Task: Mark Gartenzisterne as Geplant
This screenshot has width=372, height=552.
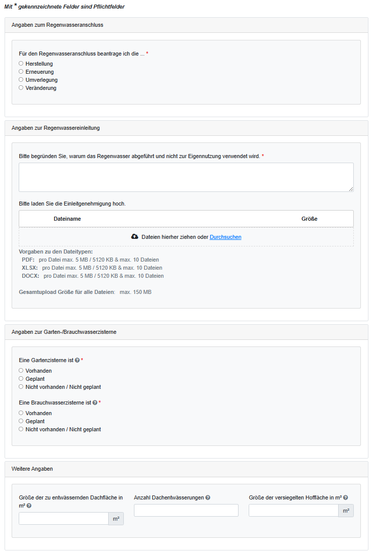Action: 21,379
